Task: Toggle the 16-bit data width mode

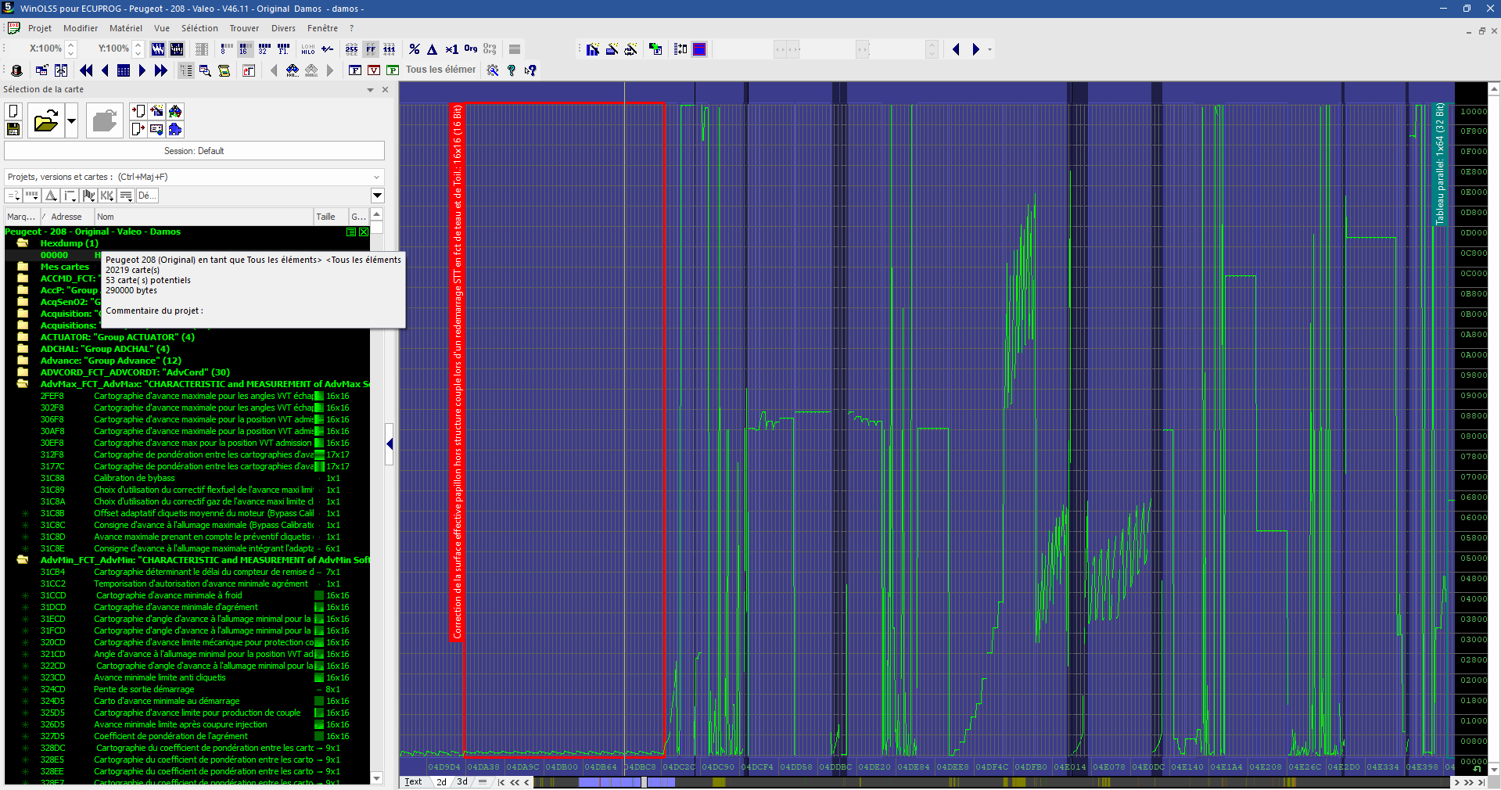Action: [x=245, y=49]
